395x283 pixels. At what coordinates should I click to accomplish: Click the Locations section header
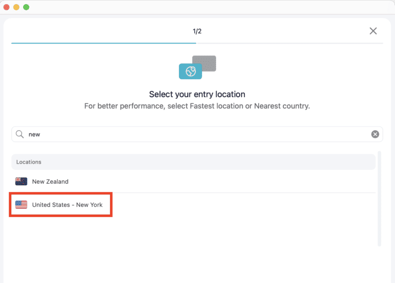[29, 162]
